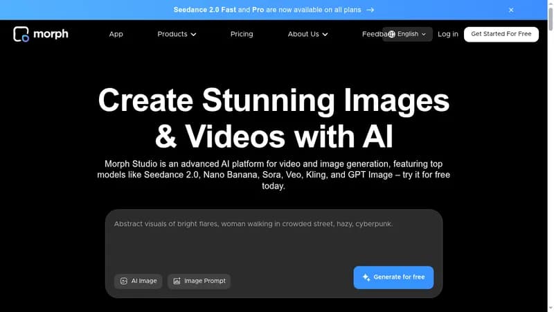Click the 'Morph Studio is an advanced' description text
The width and height of the screenshot is (554, 312).
click(x=274, y=175)
